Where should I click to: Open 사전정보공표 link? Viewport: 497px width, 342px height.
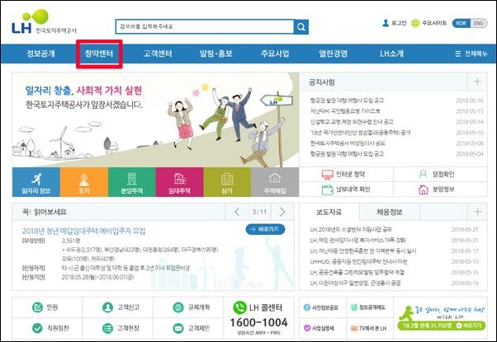321,307
